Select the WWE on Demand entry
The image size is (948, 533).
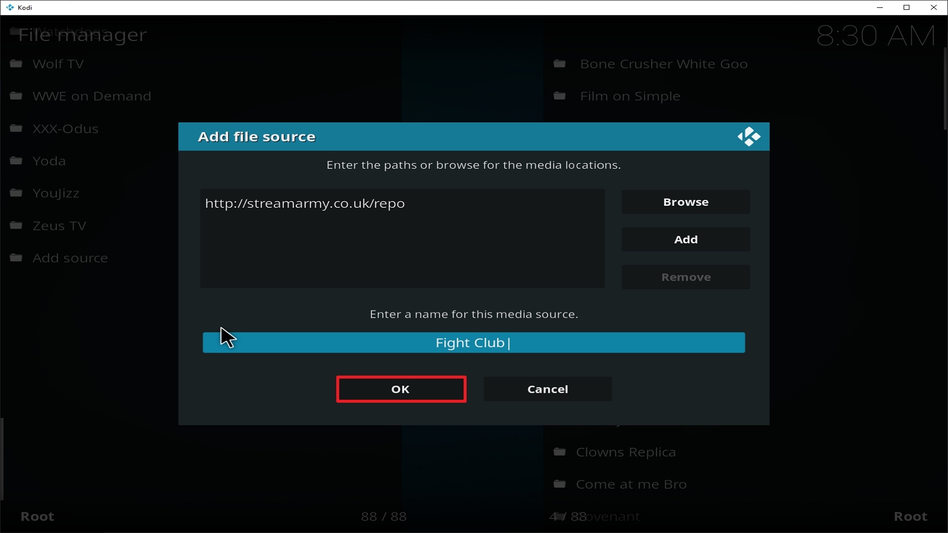[92, 96]
